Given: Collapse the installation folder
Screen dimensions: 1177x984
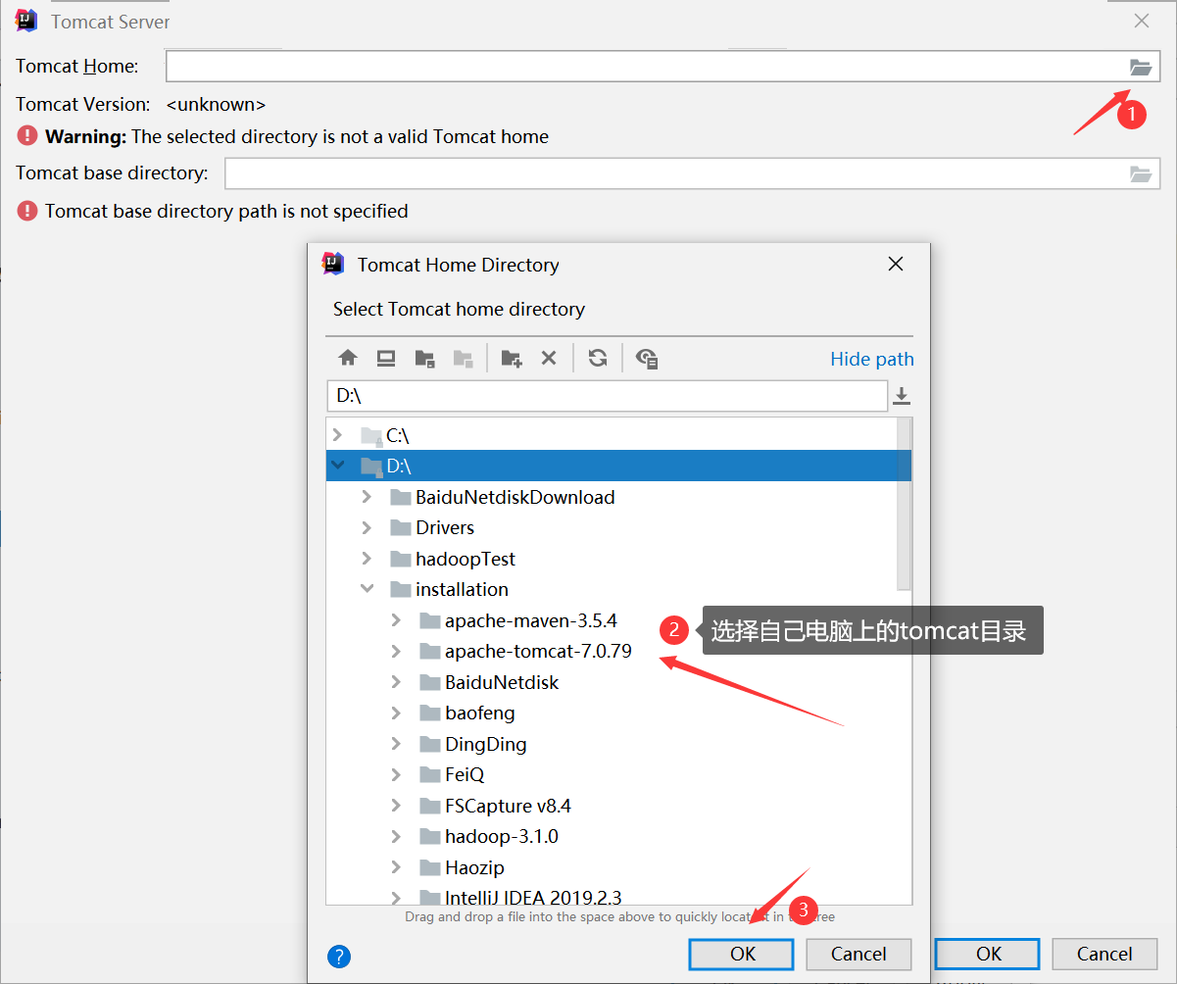Looking at the screenshot, I should click(x=367, y=589).
